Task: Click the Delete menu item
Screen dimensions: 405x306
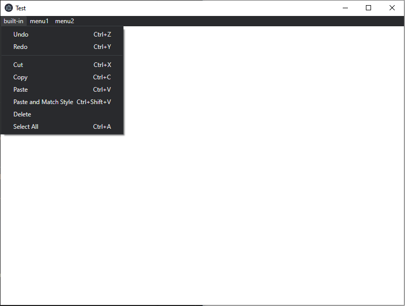Action: tap(62, 114)
